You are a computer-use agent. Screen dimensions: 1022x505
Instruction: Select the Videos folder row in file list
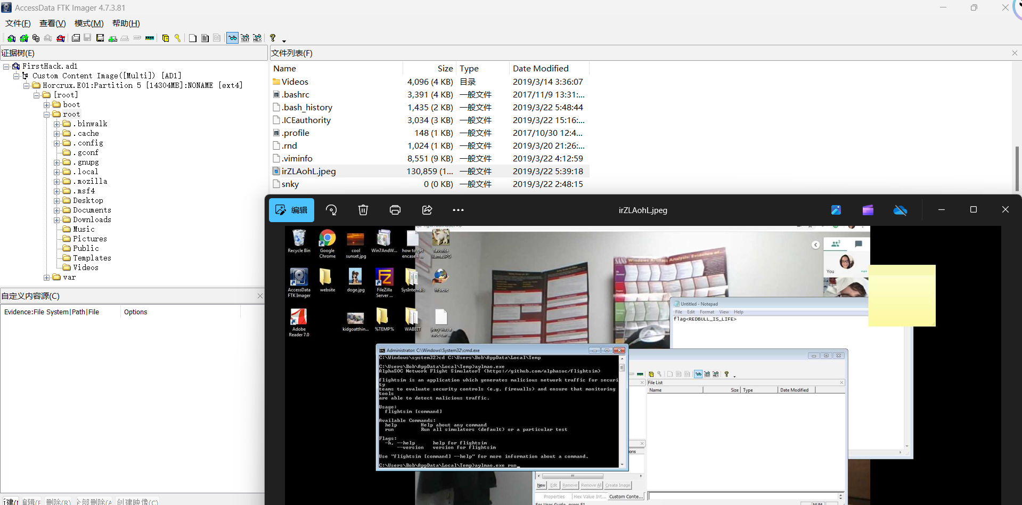pyautogui.click(x=430, y=82)
